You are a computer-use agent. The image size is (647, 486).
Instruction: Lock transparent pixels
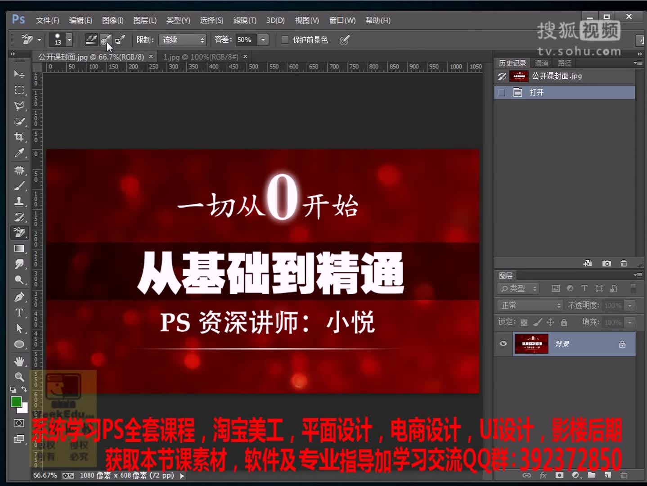point(524,322)
